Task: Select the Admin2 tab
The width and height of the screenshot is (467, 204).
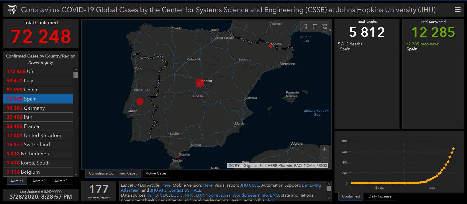Action: pos(39,181)
